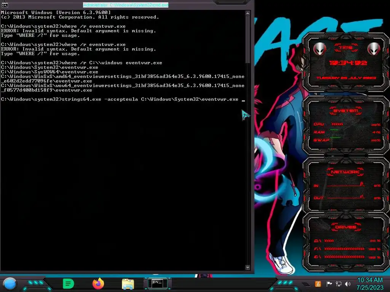This screenshot has width=390, height=292.
Task: Click the date line in the Time widget
Action: (346, 78)
